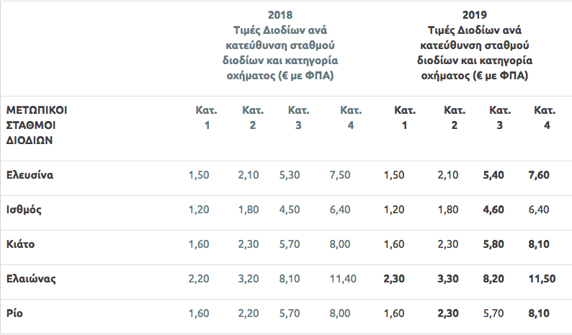Click the Ελευσίνα row label
The image size is (572, 335).
pyautogui.click(x=30, y=175)
